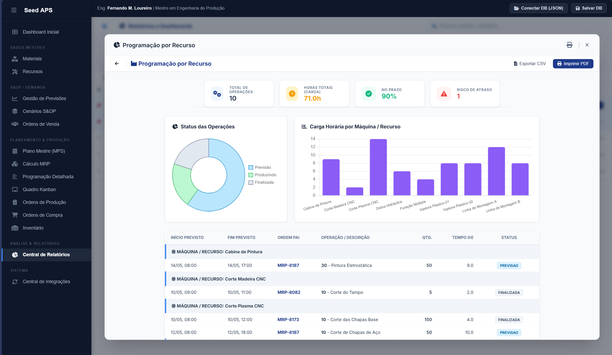Click the Imprimir PDF button
The image size is (612, 355).
(573, 64)
